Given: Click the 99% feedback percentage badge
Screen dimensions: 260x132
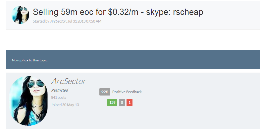Looking at the screenshot, I should point(105,92).
